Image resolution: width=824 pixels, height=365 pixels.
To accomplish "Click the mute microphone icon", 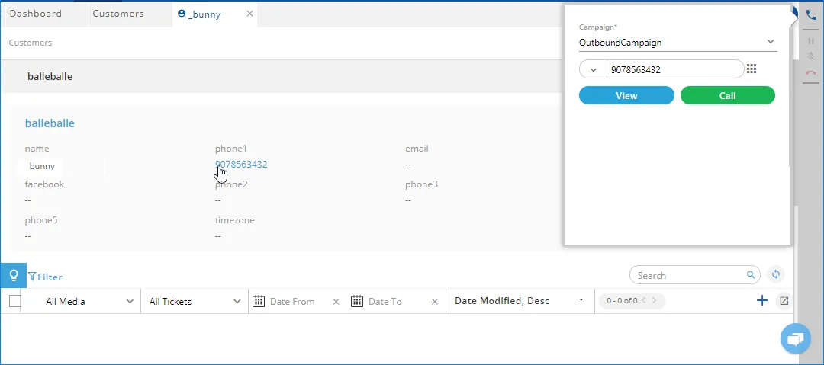I will coord(811,56).
